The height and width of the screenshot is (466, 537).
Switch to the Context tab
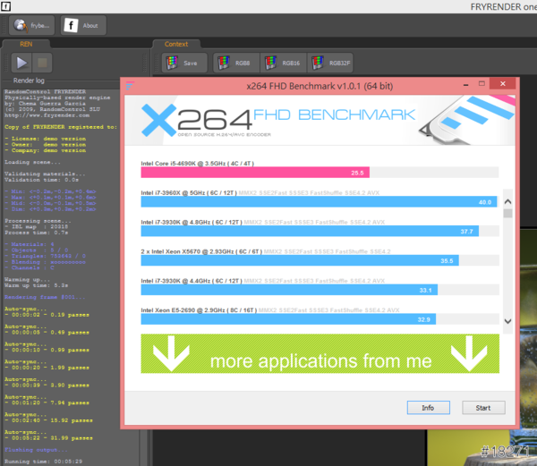[x=176, y=43]
